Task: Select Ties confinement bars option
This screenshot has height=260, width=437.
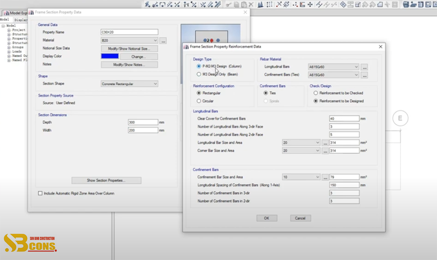Action: [266, 93]
